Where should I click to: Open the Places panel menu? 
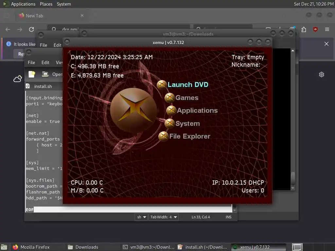tap(46, 4)
